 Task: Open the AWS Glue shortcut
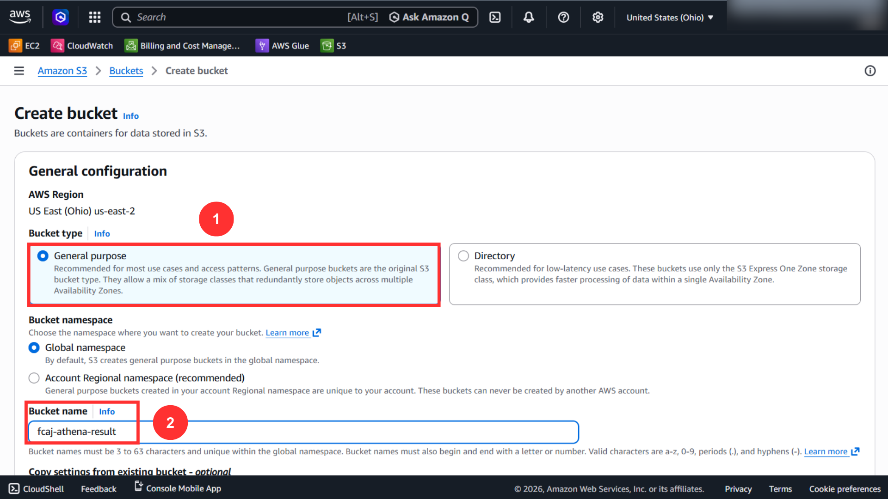tap(282, 45)
